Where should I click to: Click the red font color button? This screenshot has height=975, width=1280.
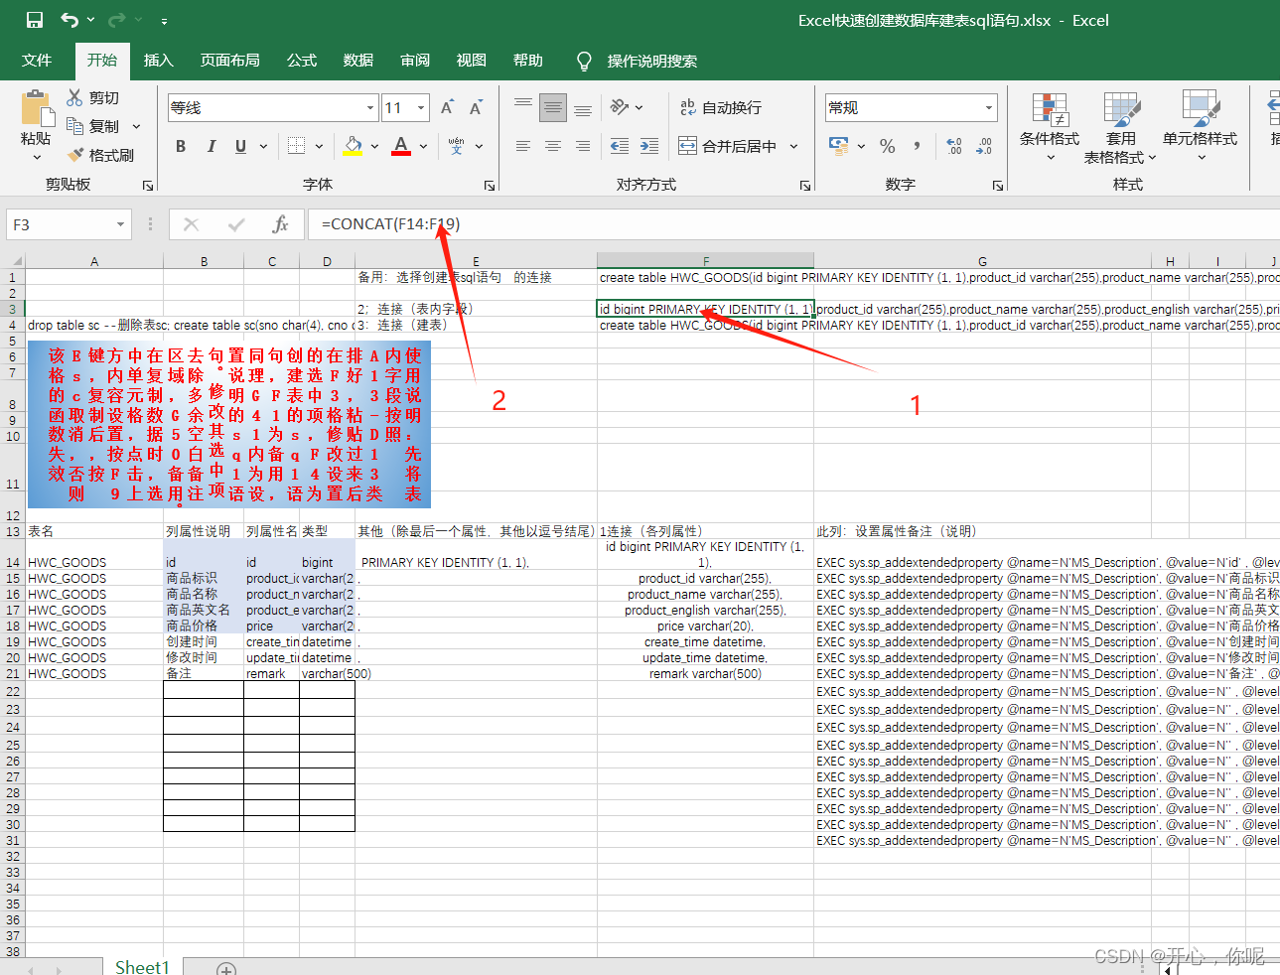[x=401, y=146]
